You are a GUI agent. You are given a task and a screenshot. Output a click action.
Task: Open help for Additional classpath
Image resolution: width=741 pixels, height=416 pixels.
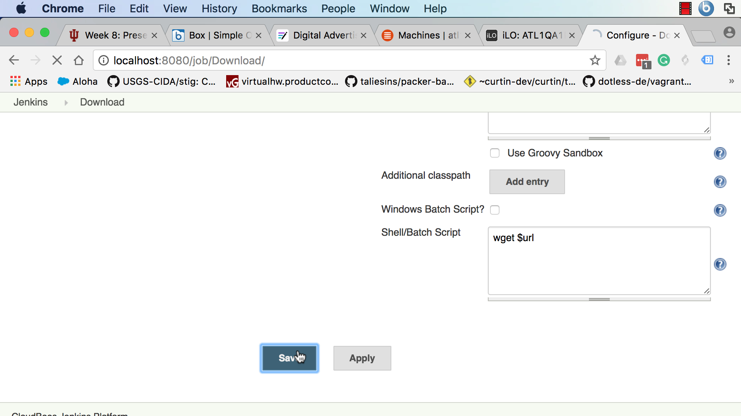click(x=720, y=182)
